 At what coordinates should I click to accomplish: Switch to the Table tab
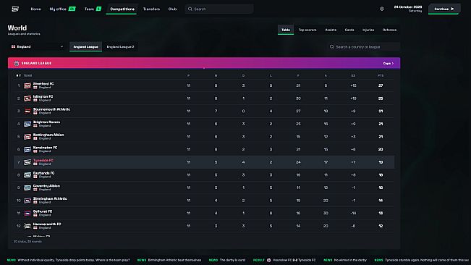pyautogui.click(x=286, y=30)
